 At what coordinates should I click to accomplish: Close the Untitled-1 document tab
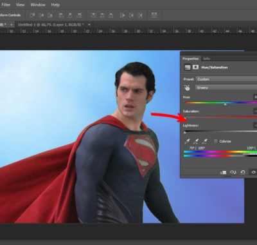coord(89,24)
